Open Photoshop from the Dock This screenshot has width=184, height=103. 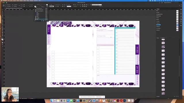click(124, 100)
